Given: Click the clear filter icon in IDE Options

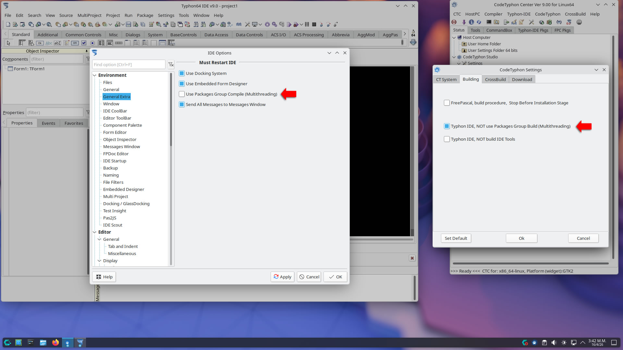Looking at the screenshot, I should 171,64.
